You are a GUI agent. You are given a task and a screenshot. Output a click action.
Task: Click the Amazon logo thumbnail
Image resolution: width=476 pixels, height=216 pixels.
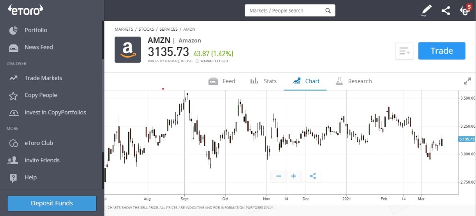127,49
